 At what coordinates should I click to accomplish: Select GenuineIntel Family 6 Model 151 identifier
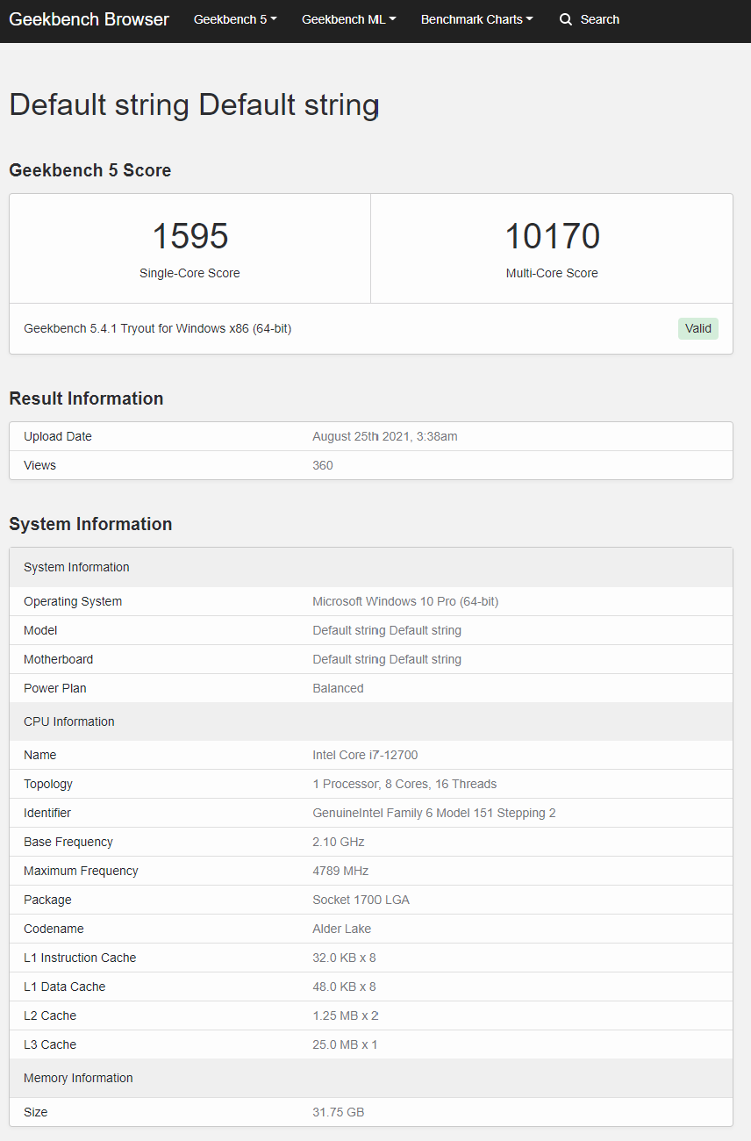(x=434, y=813)
